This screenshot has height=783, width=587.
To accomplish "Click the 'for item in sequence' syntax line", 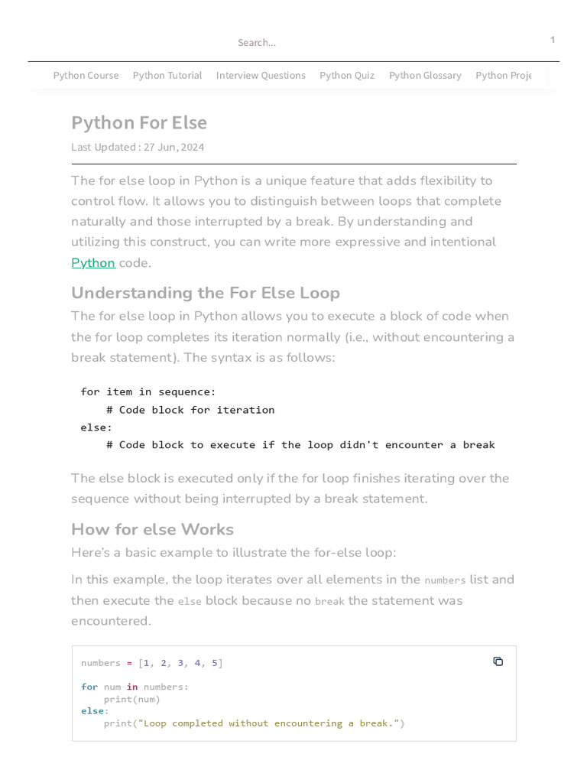I will coord(148,391).
